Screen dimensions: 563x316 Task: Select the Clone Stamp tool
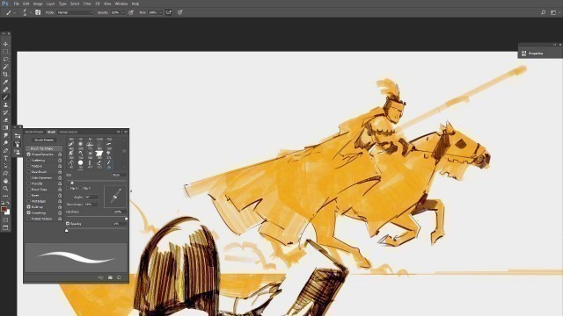5,104
